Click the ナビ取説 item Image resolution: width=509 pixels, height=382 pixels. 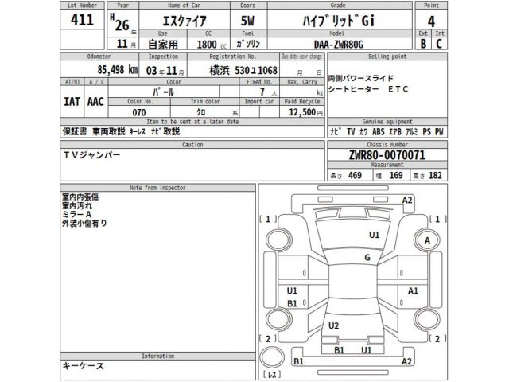click(x=165, y=131)
